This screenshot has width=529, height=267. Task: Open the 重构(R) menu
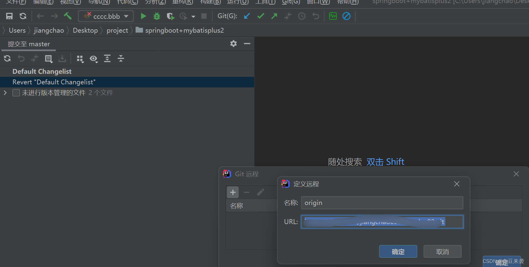(x=182, y=2)
